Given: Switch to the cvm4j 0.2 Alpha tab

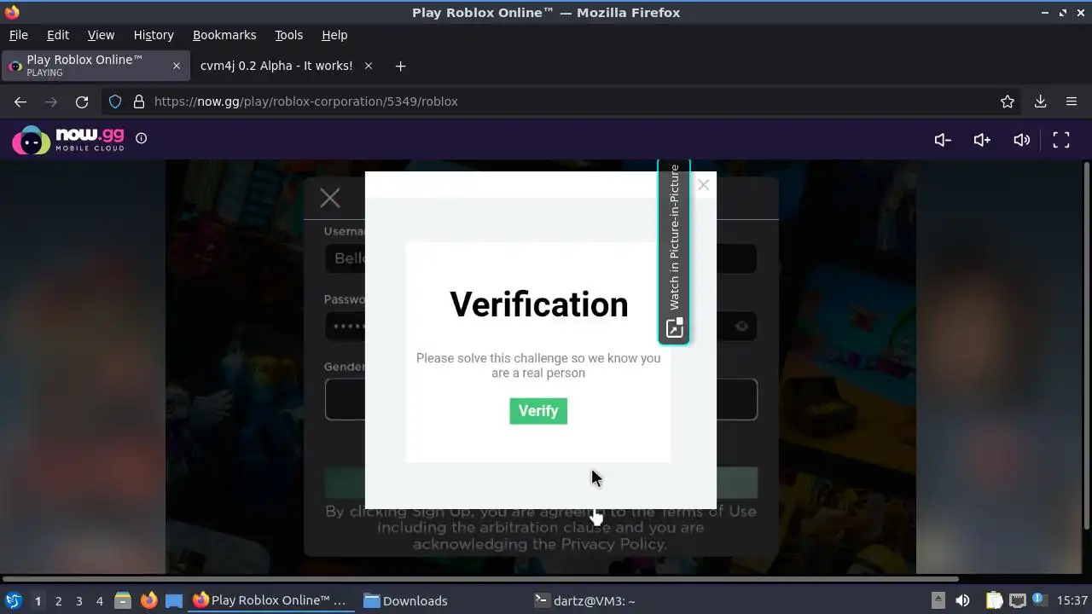Looking at the screenshot, I should coord(276,66).
